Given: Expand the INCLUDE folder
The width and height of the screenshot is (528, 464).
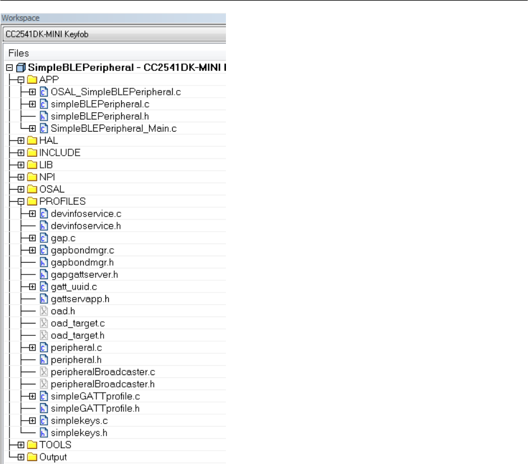Looking at the screenshot, I should (x=21, y=153).
